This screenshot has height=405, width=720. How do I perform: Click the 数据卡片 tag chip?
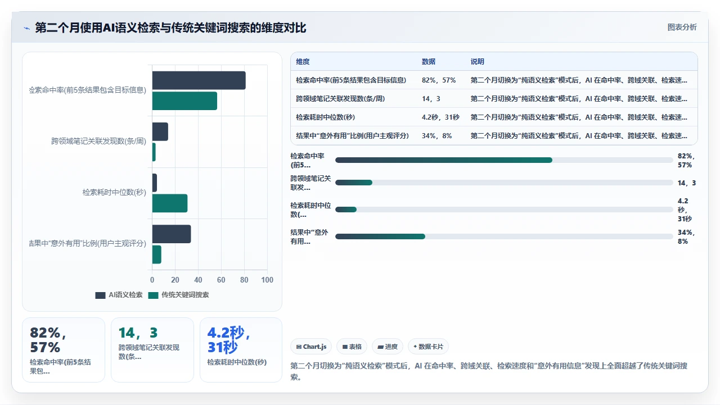pos(428,347)
